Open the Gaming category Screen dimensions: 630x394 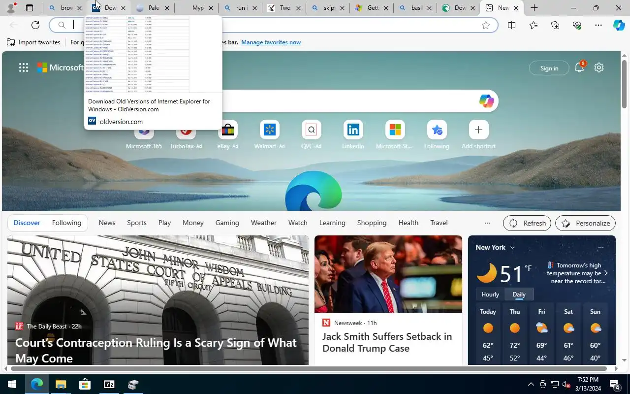point(227,223)
